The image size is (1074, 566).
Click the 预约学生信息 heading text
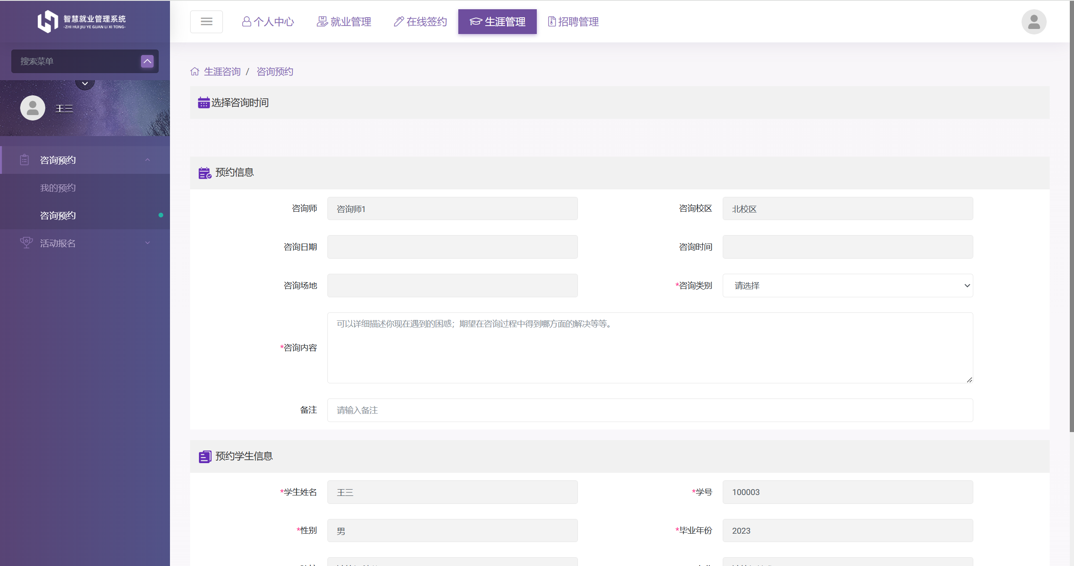click(x=244, y=456)
